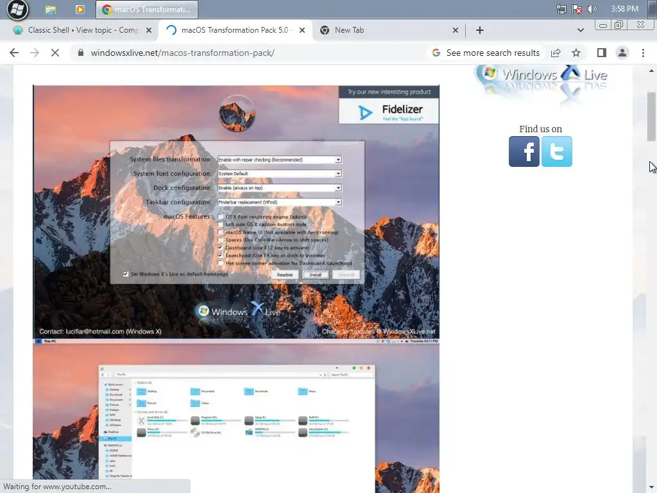
Task: Open the This PC explorer screenshot
Action: click(x=236, y=416)
